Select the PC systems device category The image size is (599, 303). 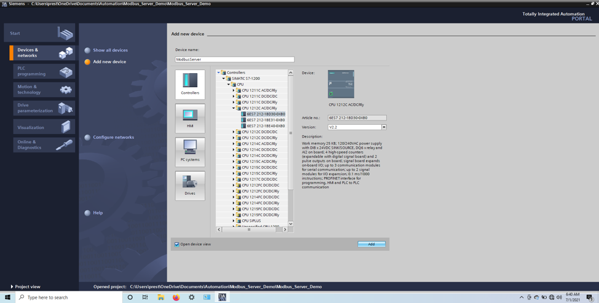pyautogui.click(x=190, y=152)
